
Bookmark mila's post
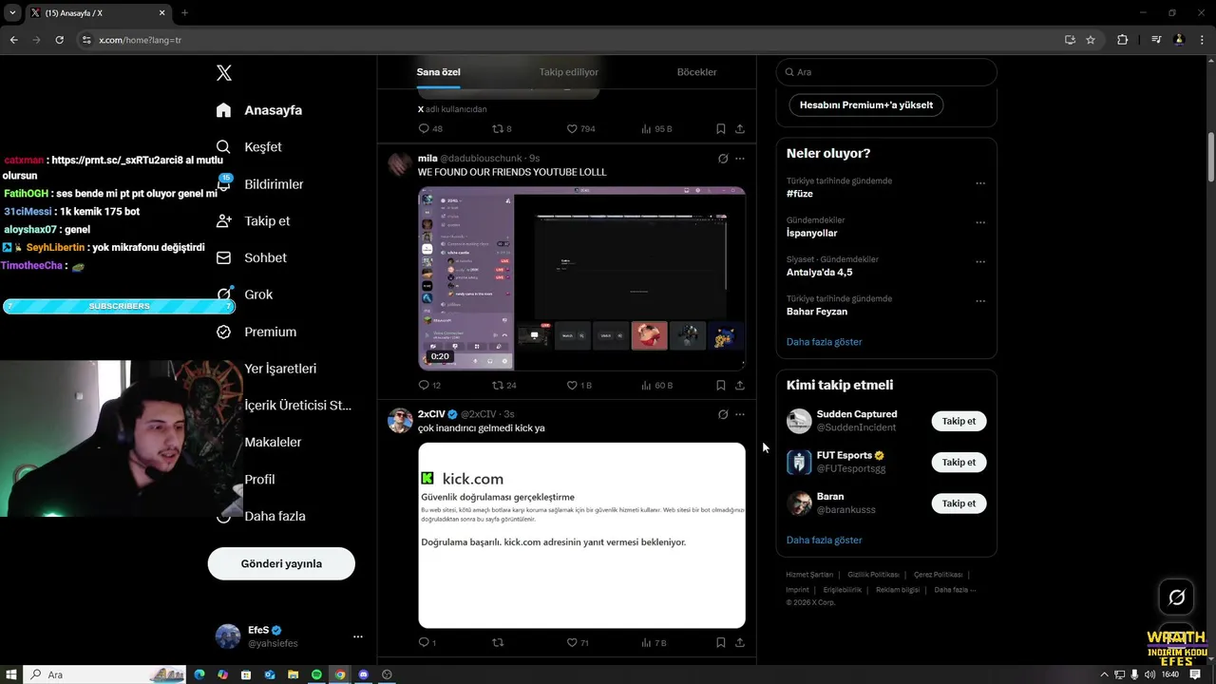pyautogui.click(x=720, y=386)
